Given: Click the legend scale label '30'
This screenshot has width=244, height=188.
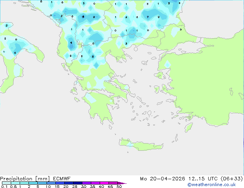Looking at the screenshot, I should (84, 186).
